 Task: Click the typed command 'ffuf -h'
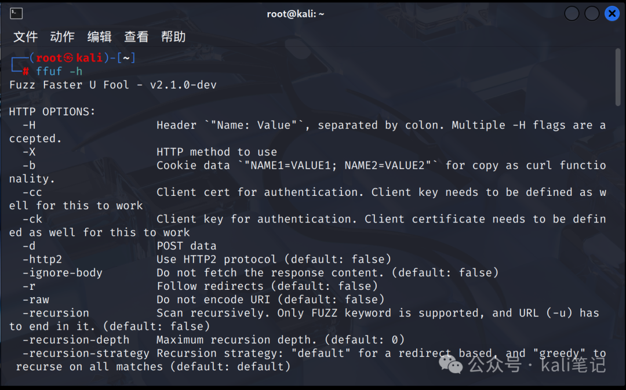(x=59, y=71)
